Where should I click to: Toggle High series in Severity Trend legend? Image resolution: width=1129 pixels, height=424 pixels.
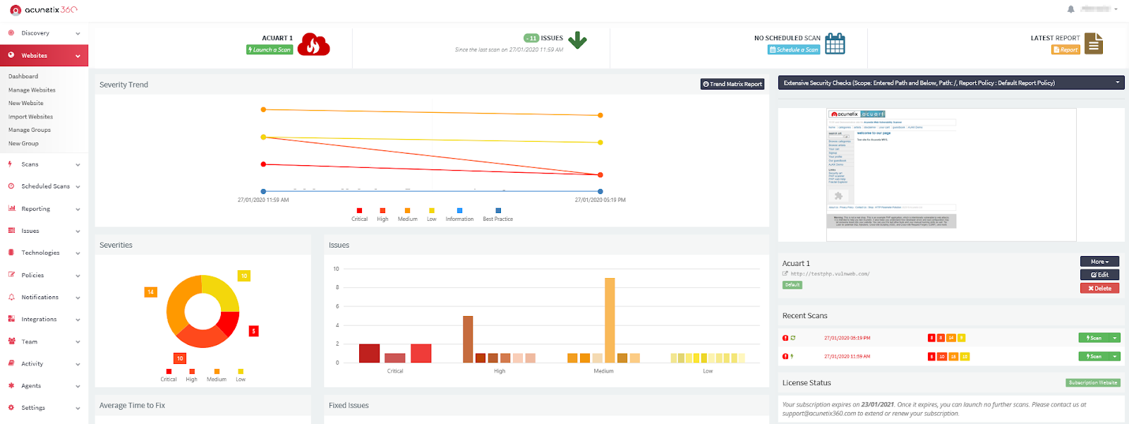[382, 214]
